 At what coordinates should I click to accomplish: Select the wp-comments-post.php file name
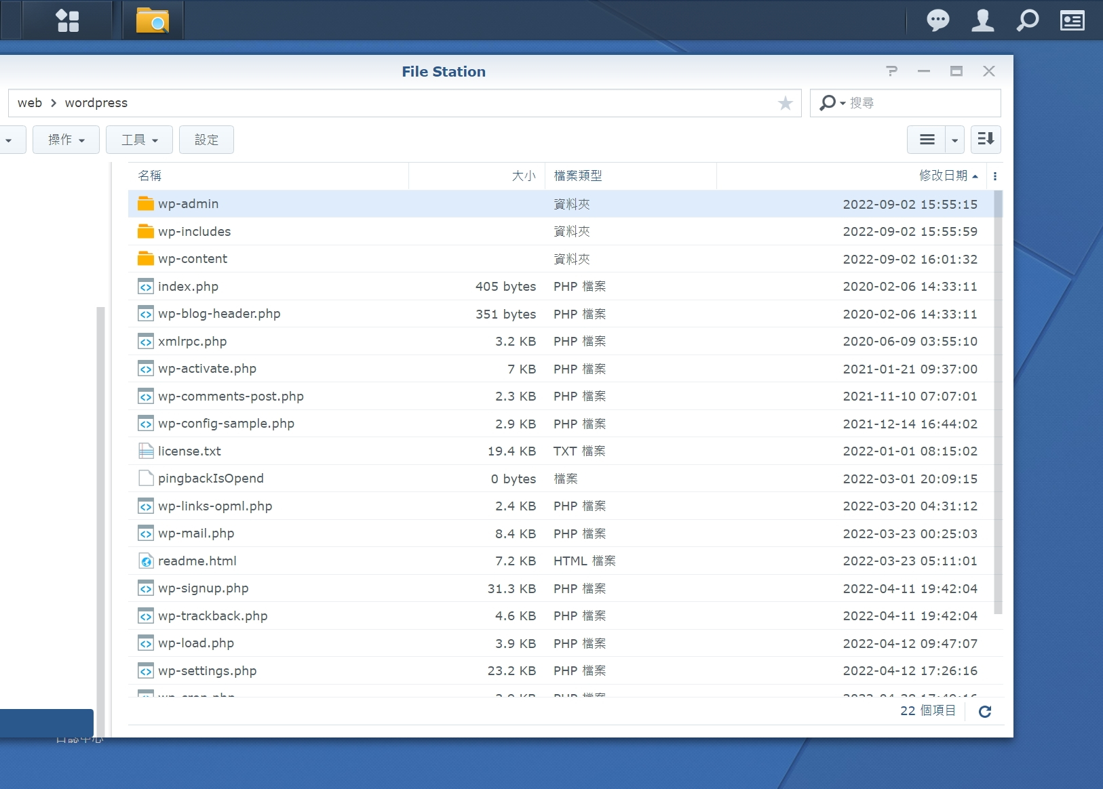231,396
